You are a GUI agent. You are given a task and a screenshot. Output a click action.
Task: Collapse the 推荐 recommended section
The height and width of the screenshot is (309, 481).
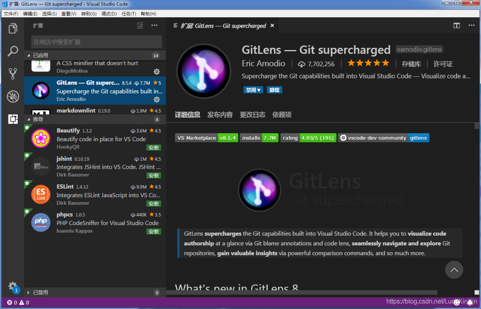(95, 119)
